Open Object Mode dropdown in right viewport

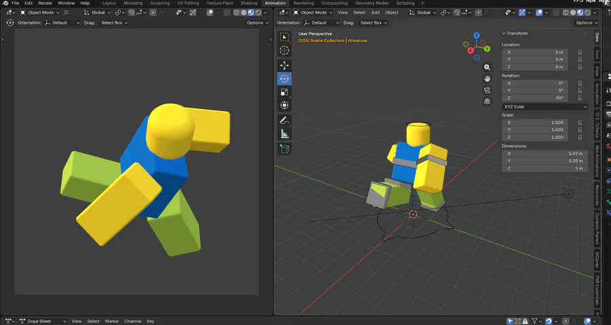click(313, 12)
